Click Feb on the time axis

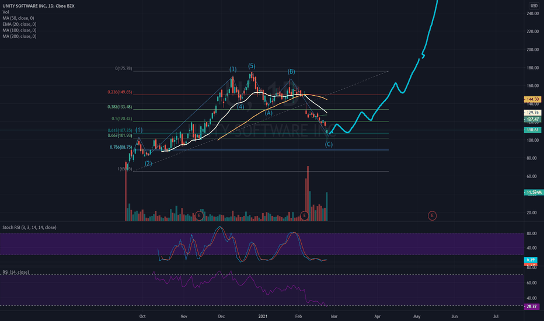coord(298,316)
